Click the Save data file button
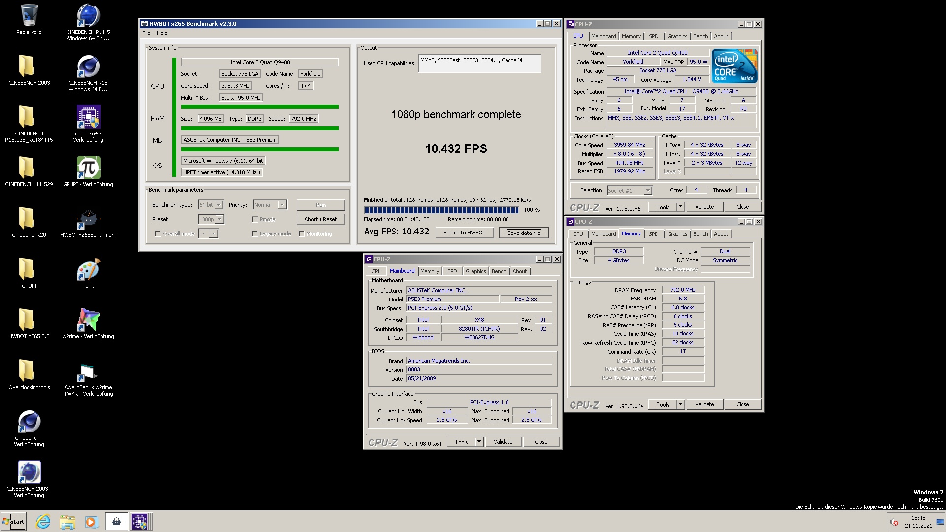 (524, 233)
